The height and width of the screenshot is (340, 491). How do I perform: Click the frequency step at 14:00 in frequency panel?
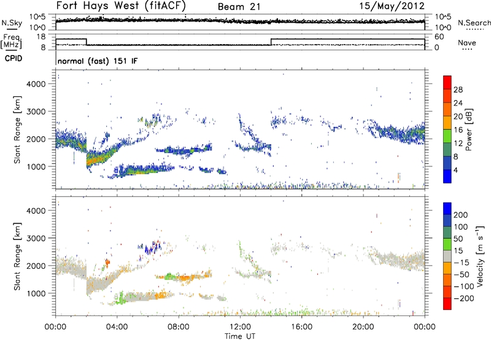click(271, 42)
